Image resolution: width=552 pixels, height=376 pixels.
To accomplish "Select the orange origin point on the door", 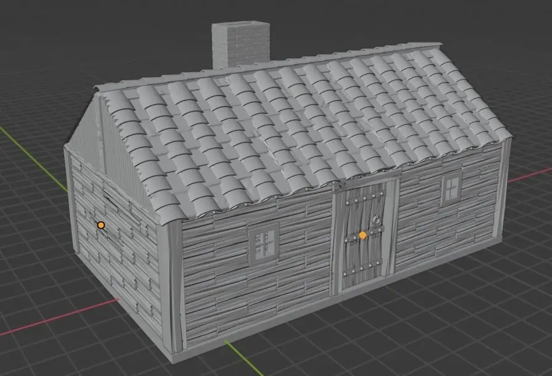I will point(363,235).
